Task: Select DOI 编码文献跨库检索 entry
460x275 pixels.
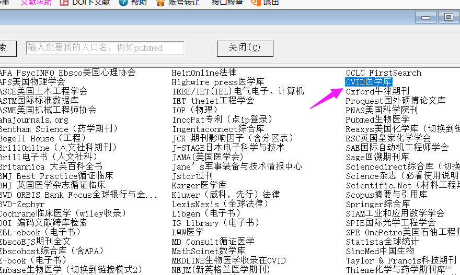Action: pos(44,223)
